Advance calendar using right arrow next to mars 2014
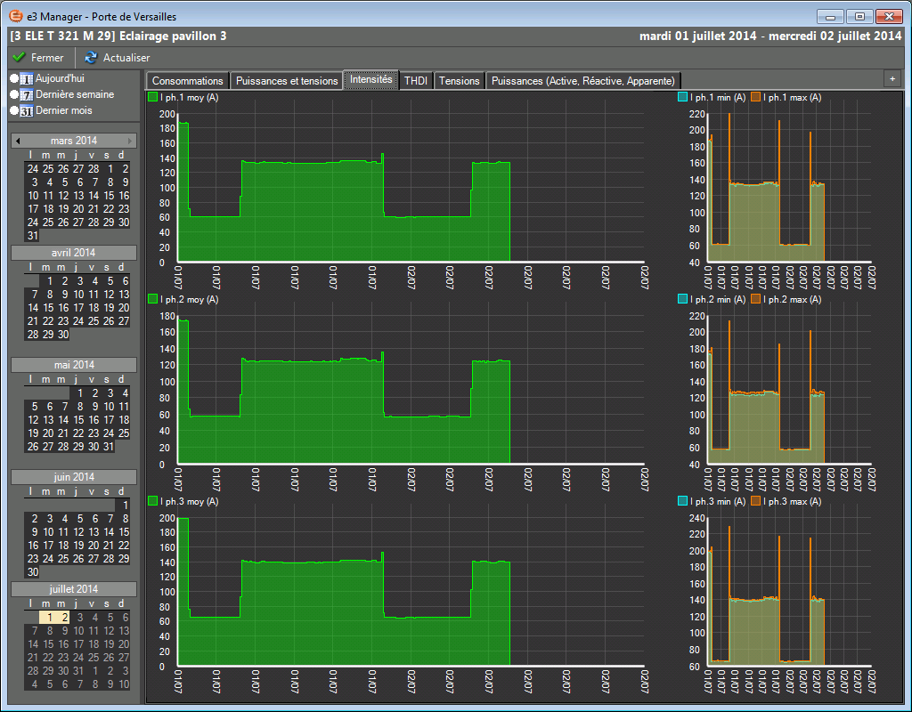The image size is (912, 712). tap(131, 141)
